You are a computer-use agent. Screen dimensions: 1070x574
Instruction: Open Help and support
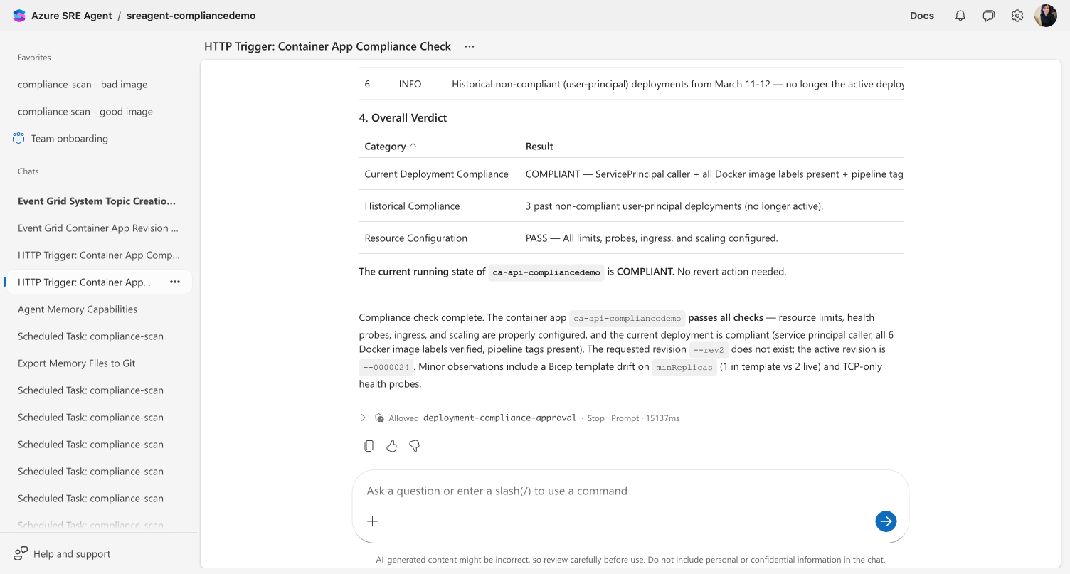click(72, 554)
